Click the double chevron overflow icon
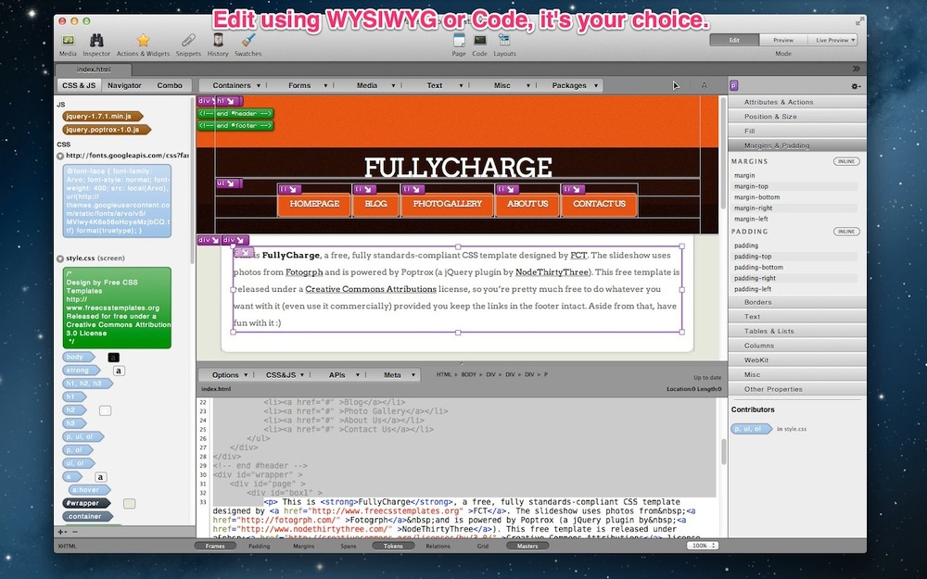 pyautogui.click(x=856, y=69)
